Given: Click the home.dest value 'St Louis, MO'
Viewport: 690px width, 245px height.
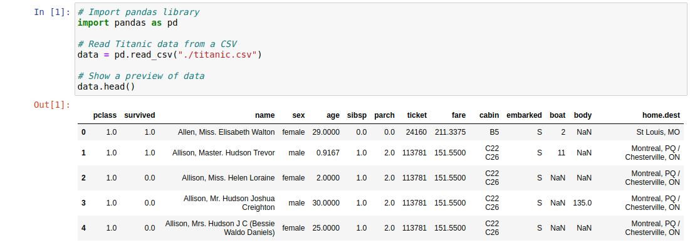Looking at the screenshot, I should click(658, 132).
